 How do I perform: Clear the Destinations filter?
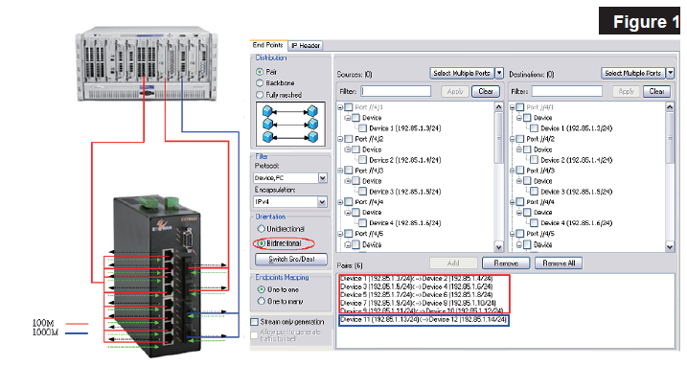click(656, 91)
